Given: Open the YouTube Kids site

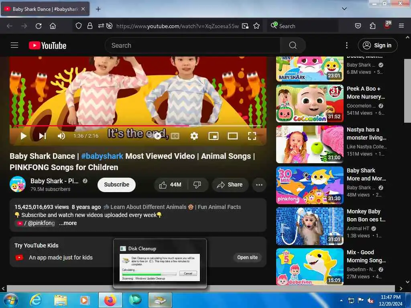Looking at the screenshot, I should (x=247, y=257).
